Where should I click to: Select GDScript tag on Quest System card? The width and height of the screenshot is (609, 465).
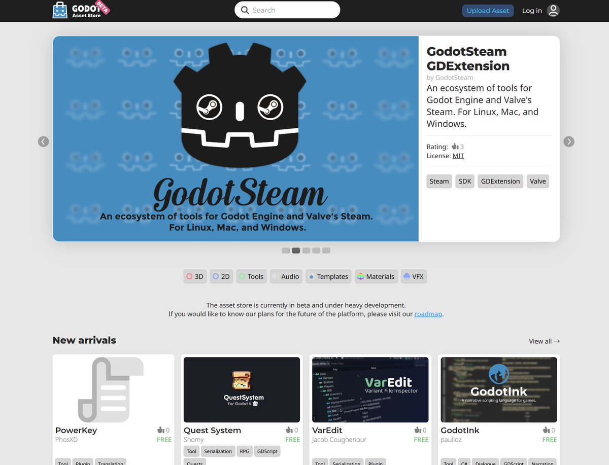coord(267,451)
